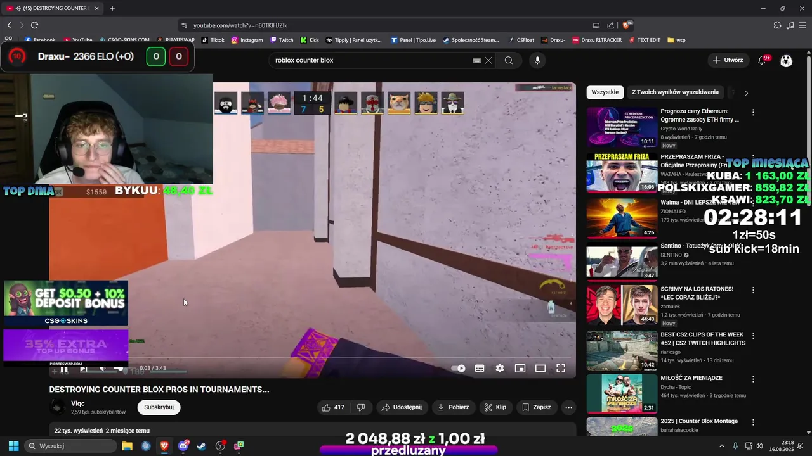The height and width of the screenshot is (456, 812).
Task: Switch to miniplayer mode
Action: coord(520,368)
